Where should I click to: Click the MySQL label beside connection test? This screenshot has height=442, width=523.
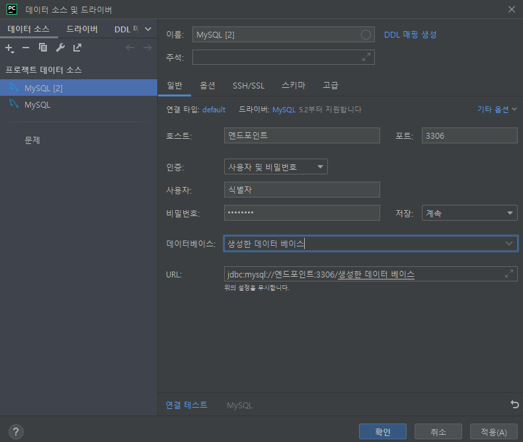[x=239, y=406]
